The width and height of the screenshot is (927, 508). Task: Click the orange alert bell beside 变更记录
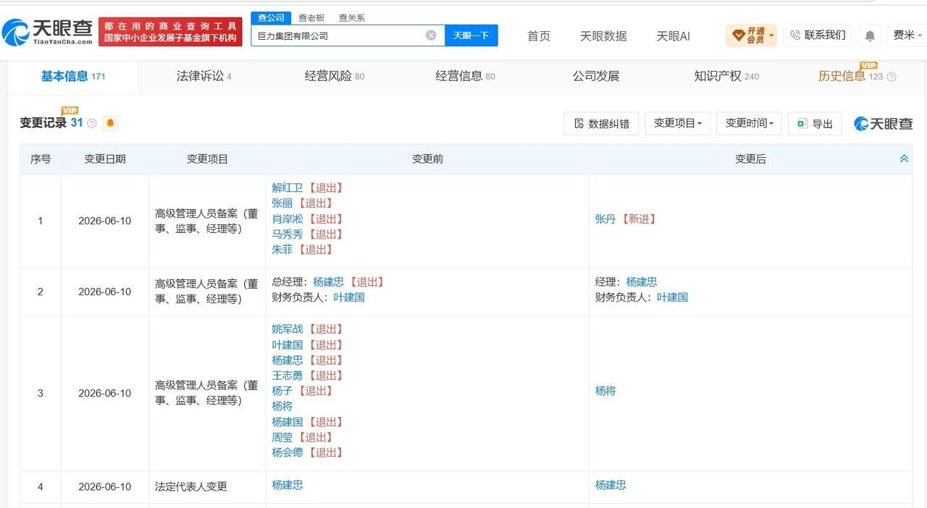coord(110,123)
